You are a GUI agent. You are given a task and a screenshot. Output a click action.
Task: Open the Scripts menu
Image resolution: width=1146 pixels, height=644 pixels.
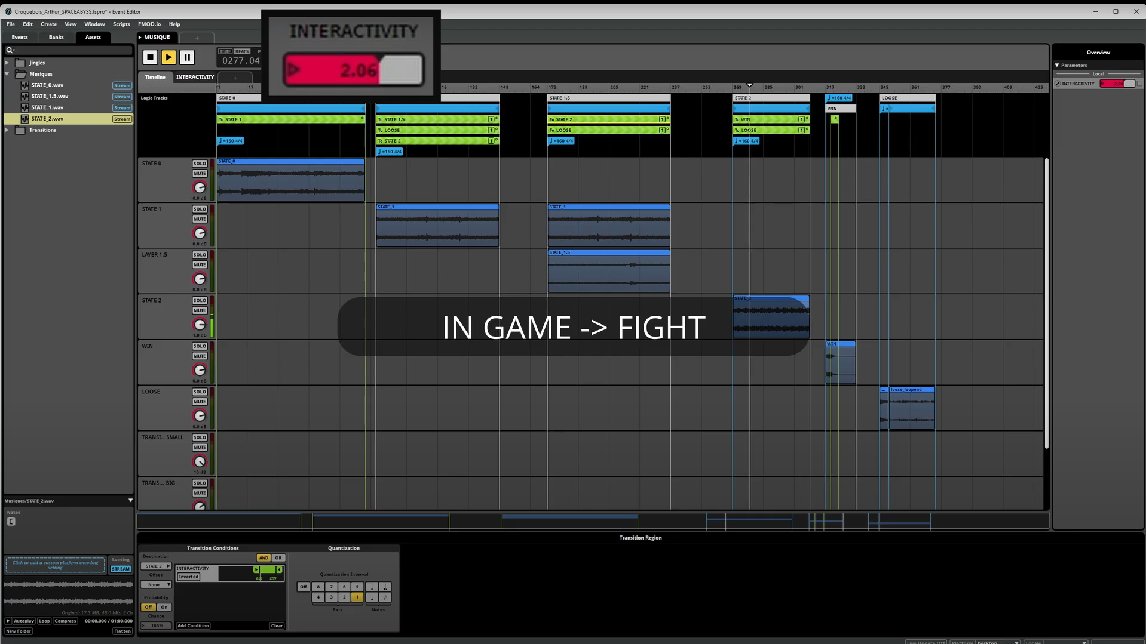[121, 24]
